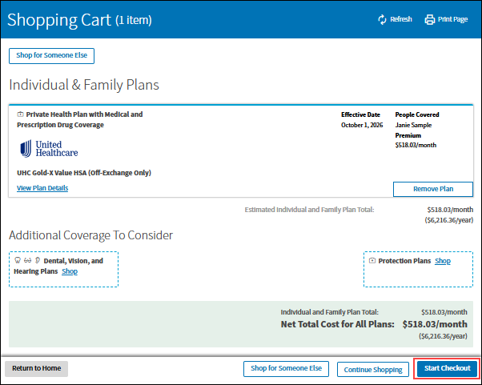Click bottom Shop for Someone Else button

click(x=286, y=368)
